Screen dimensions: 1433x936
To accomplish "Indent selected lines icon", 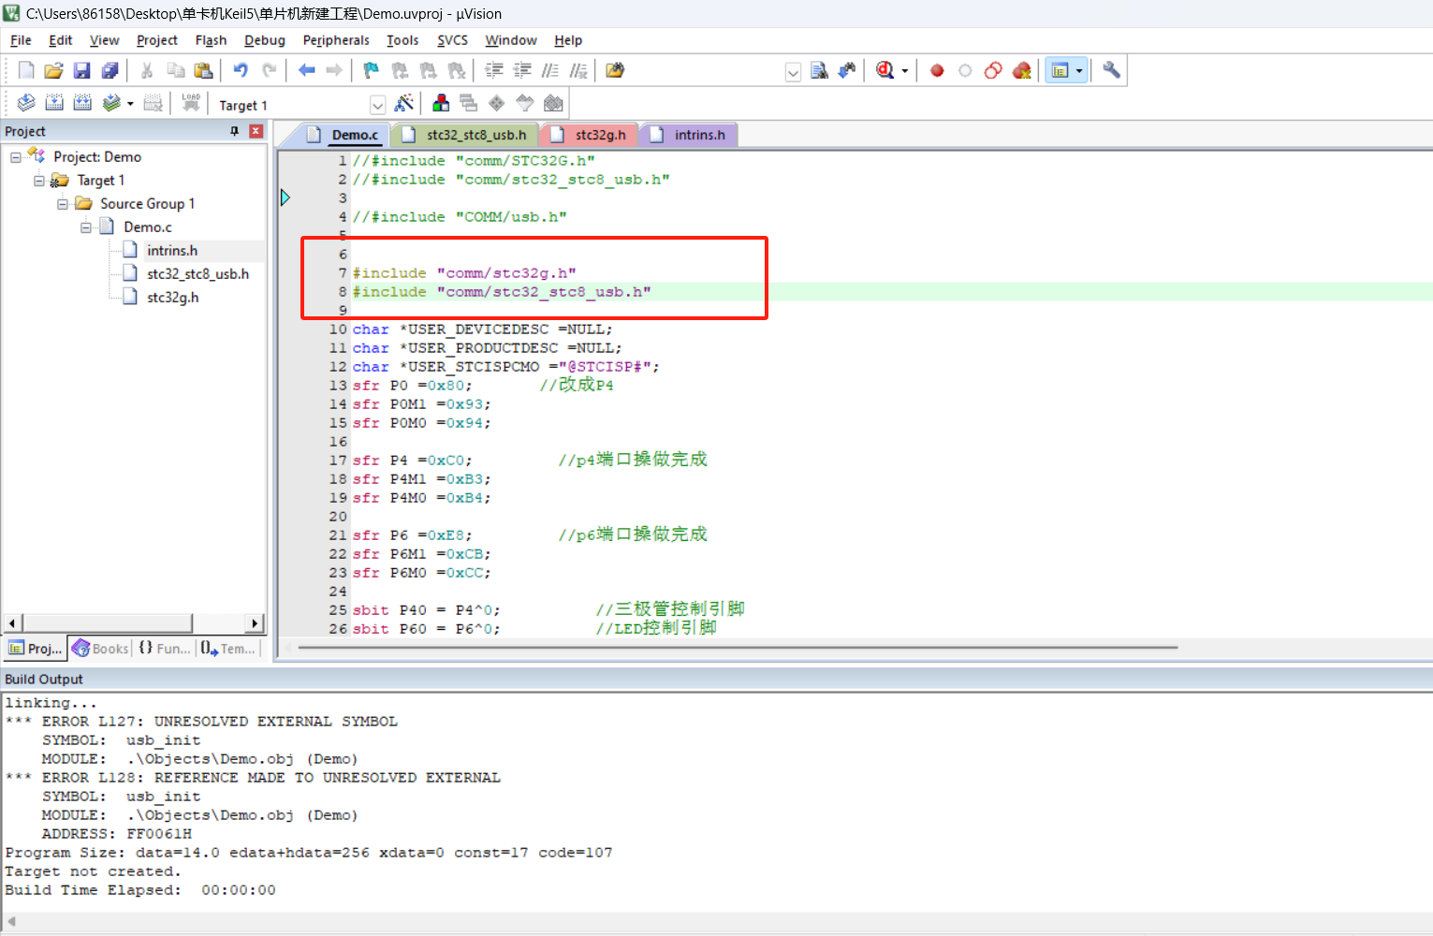I will [x=494, y=70].
